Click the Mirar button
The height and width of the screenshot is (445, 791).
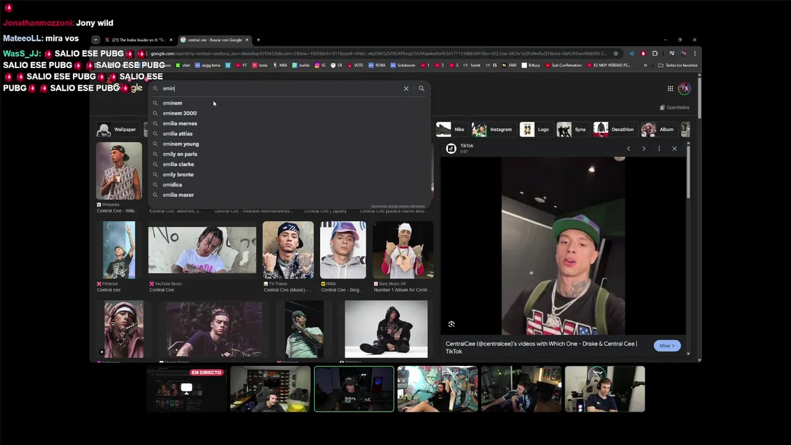point(667,345)
